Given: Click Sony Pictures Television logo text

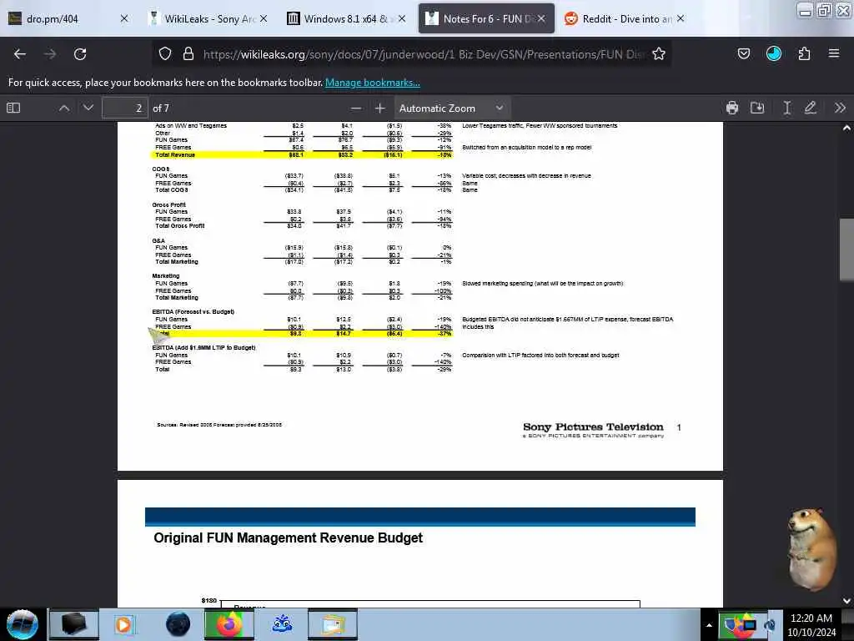Looking at the screenshot, I should coord(593,426).
